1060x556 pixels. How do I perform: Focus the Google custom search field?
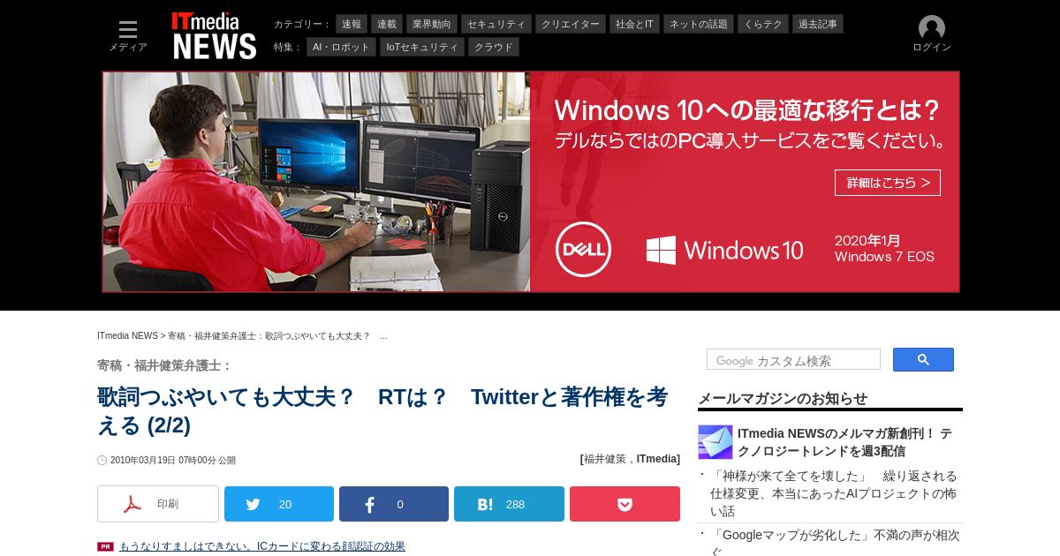coord(793,359)
